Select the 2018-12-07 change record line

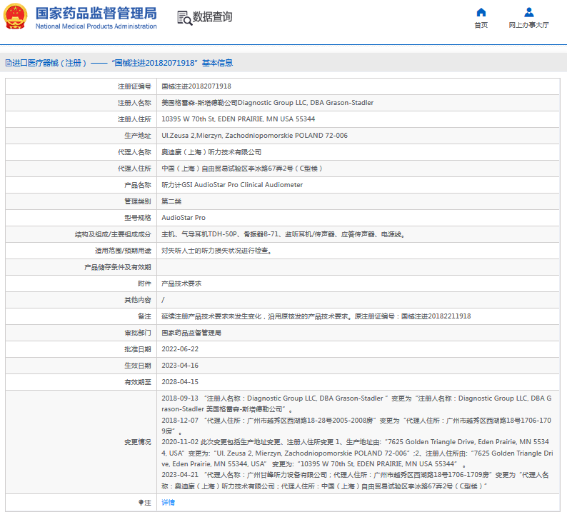356,426
